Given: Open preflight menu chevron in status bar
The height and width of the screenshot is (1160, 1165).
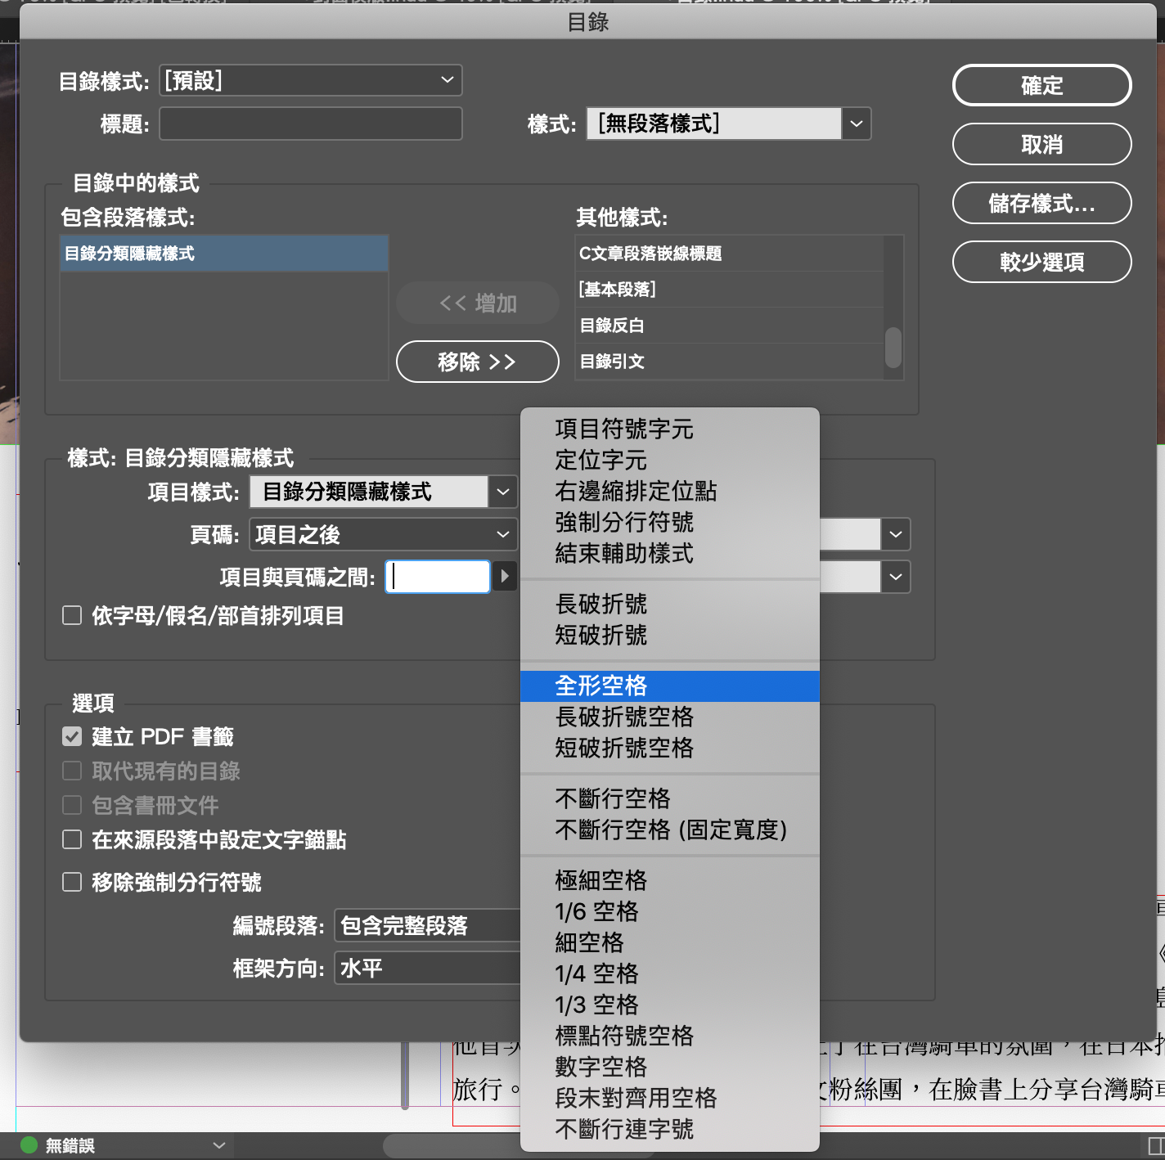Looking at the screenshot, I should [x=218, y=1145].
